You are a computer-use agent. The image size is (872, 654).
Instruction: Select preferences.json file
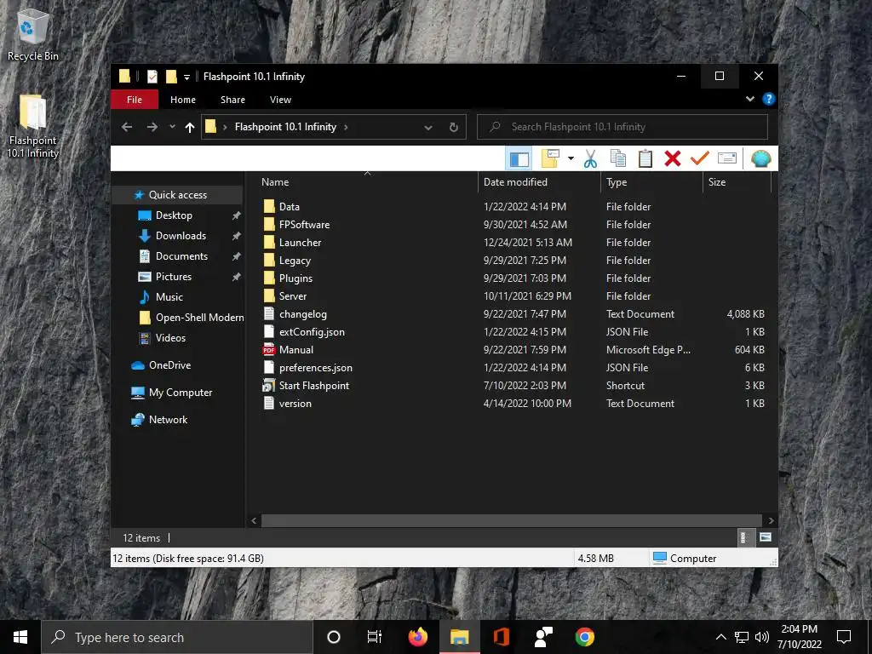point(315,368)
